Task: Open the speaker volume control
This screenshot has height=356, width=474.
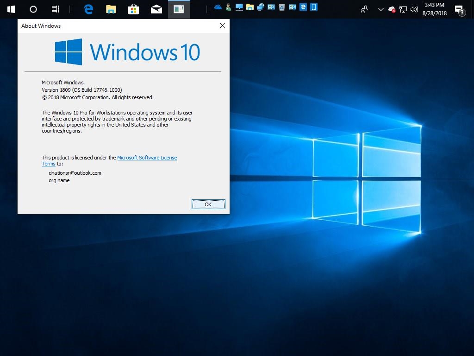Action: coord(414,9)
